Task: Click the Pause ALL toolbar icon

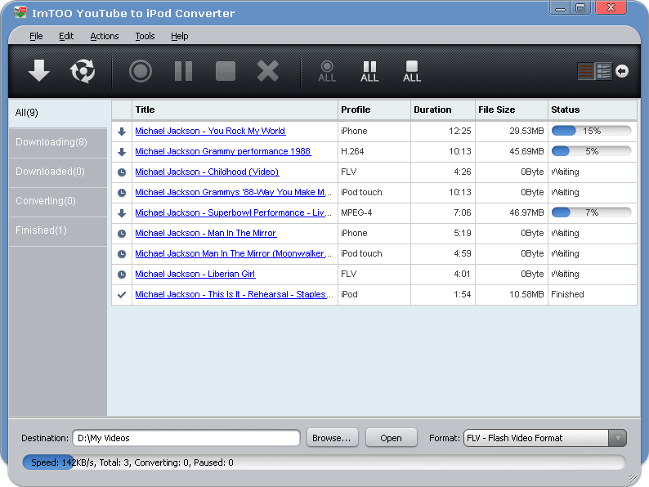Action: tap(369, 71)
